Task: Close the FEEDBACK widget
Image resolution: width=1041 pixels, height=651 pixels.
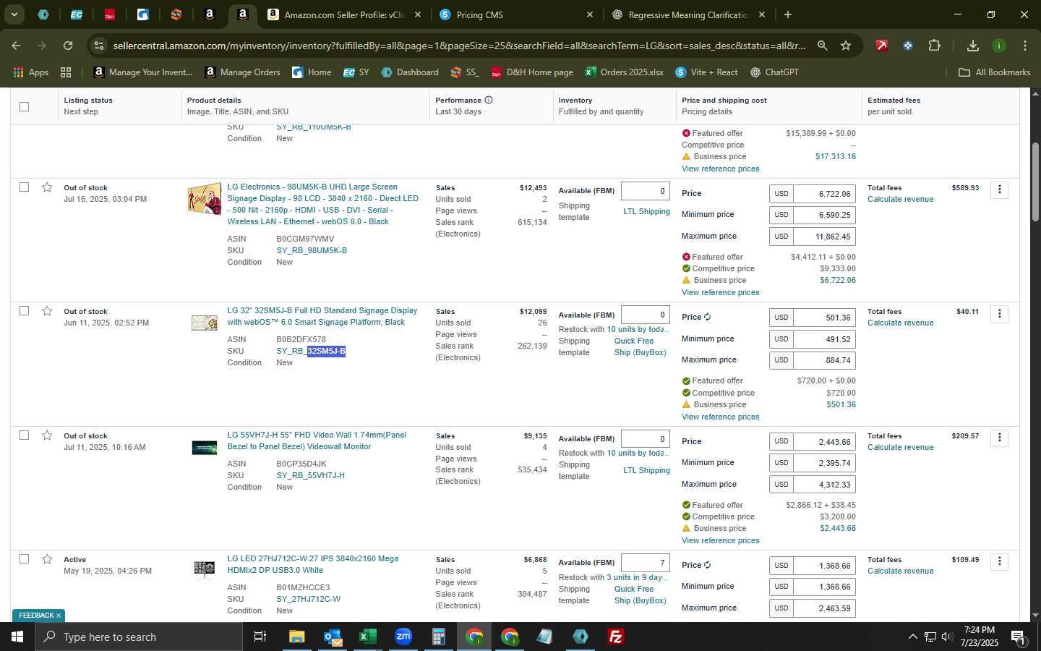Action: (x=59, y=616)
